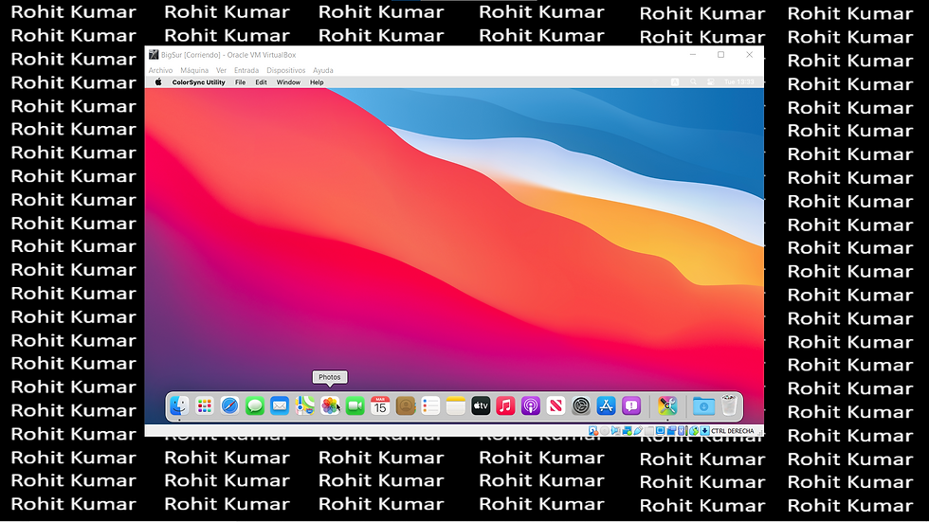Close the BigSur VirtualBox window

(x=750, y=54)
